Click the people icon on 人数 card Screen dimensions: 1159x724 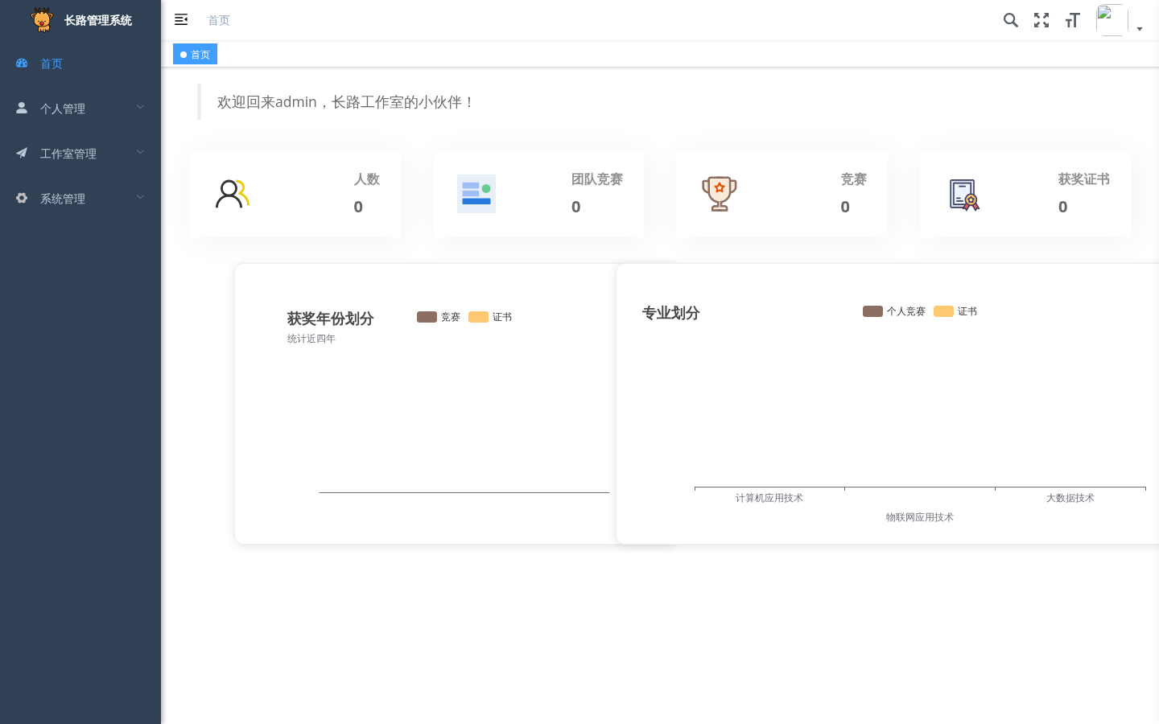(x=233, y=194)
